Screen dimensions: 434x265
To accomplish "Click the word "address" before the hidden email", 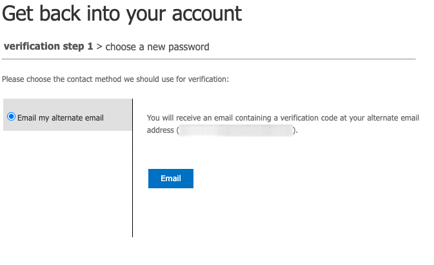I will [x=160, y=130].
